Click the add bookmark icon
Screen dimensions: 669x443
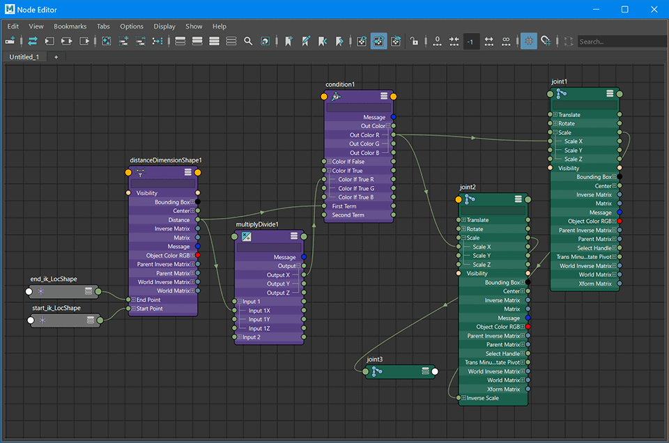(x=289, y=42)
